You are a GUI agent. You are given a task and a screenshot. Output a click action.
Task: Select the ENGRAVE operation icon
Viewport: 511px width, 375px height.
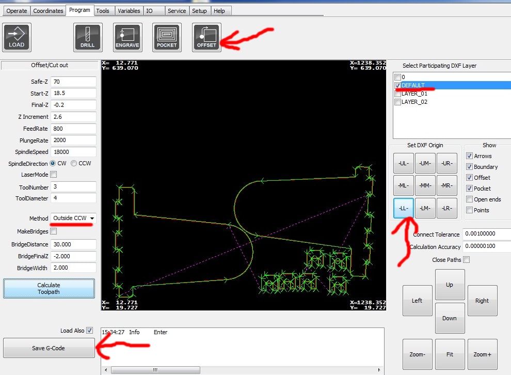point(127,37)
